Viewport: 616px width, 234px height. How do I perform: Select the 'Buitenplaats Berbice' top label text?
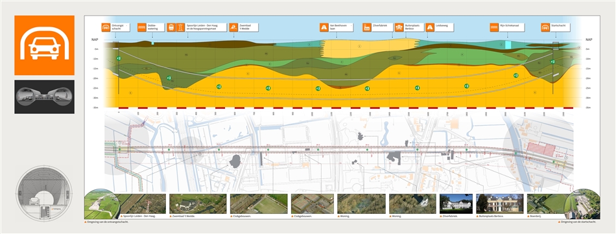412,27
